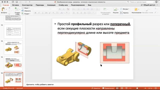Click the smiley feedback icon
The image size is (160, 90).
coord(156,2)
